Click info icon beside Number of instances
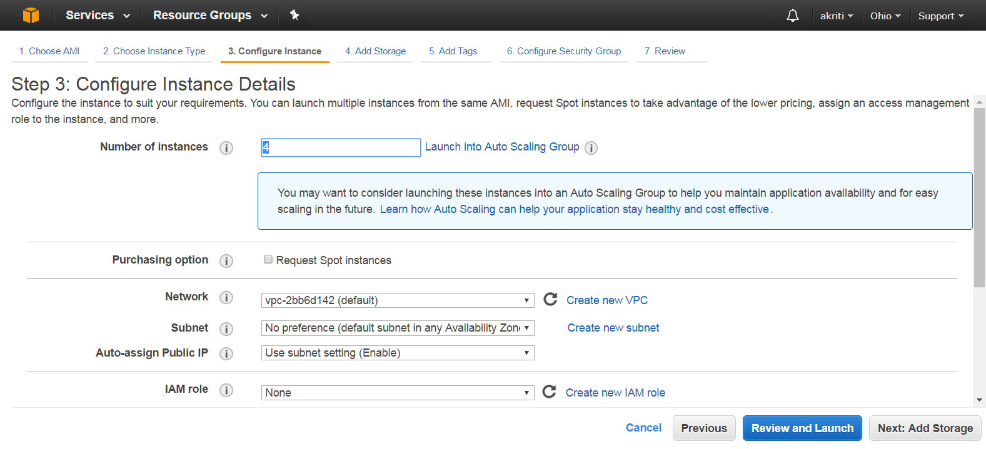The width and height of the screenshot is (986, 449). 226,148
